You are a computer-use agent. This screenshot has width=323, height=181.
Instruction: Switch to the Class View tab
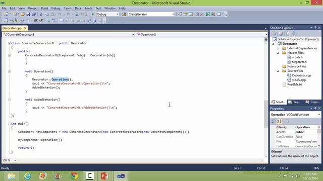(312, 102)
